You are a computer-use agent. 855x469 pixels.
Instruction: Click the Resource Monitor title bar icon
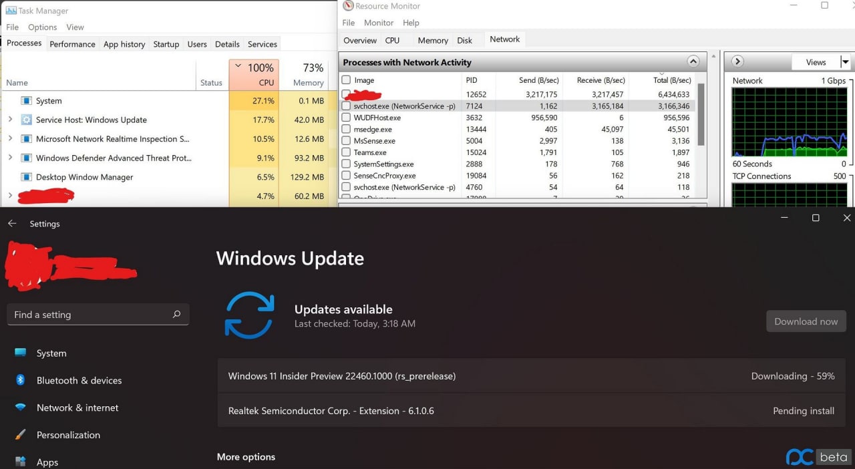click(347, 6)
